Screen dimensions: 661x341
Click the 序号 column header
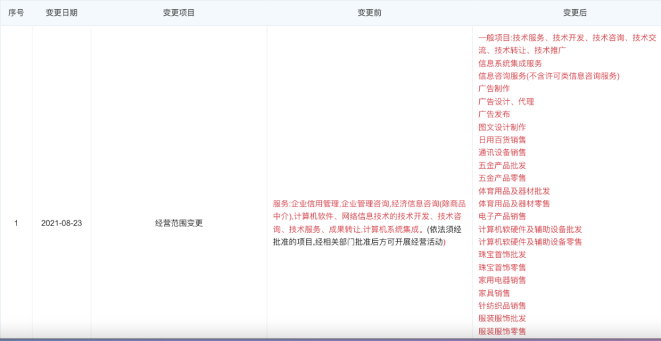pos(16,13)
